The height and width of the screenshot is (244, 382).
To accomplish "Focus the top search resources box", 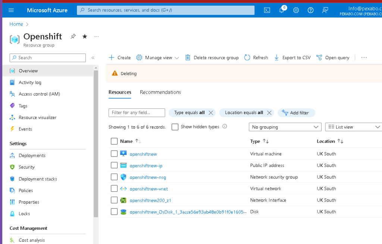I will (x=166, y=10).
